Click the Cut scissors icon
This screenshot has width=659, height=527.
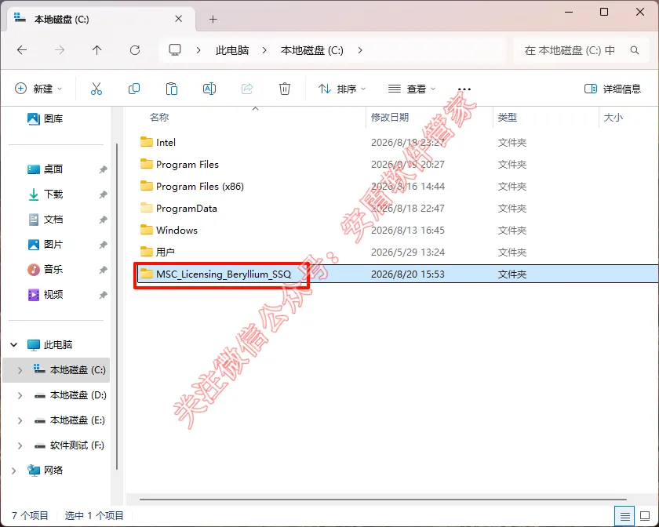[96, 89]
